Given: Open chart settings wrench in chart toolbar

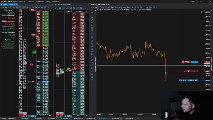Looking at the screenshot, I should click(x=92, y=7).
